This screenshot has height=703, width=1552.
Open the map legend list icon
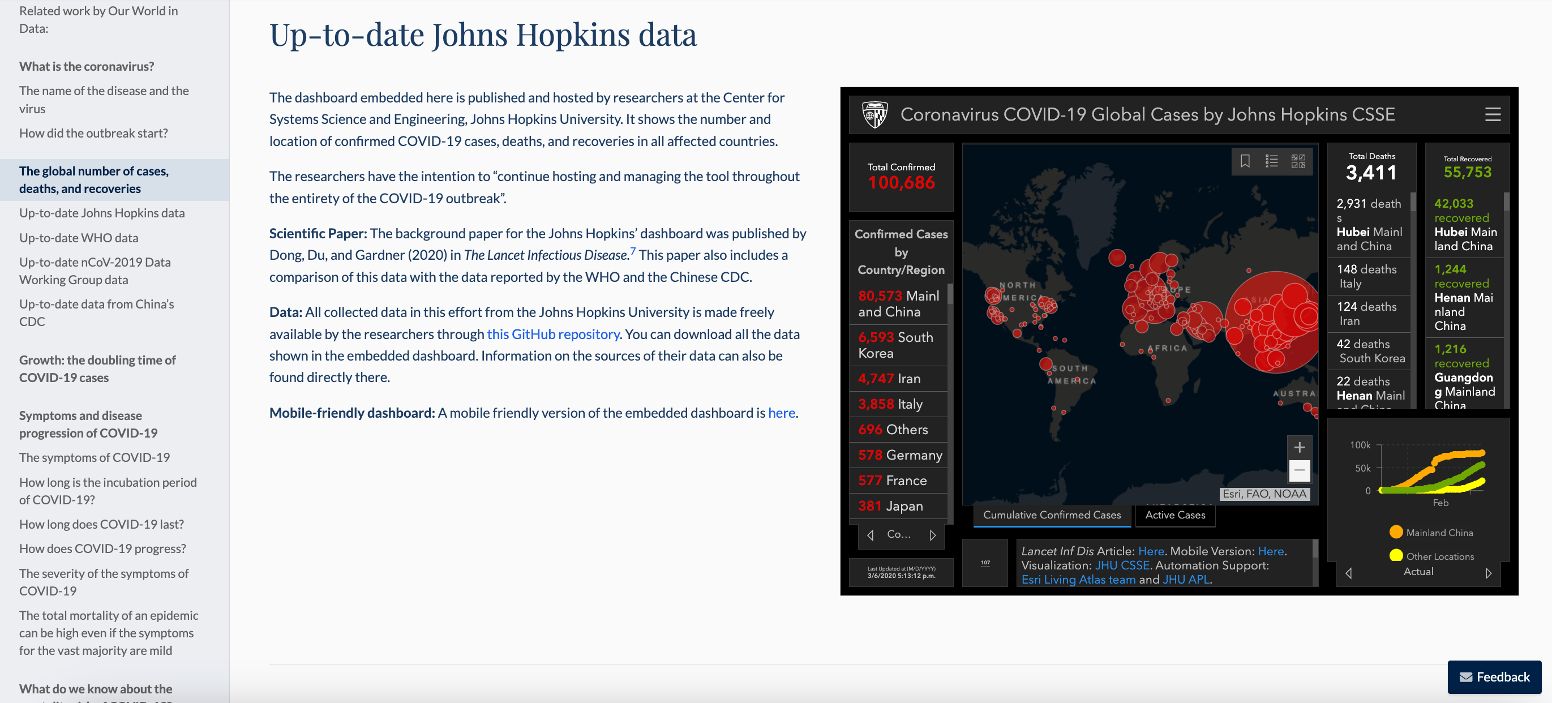tap(1271, 161)
